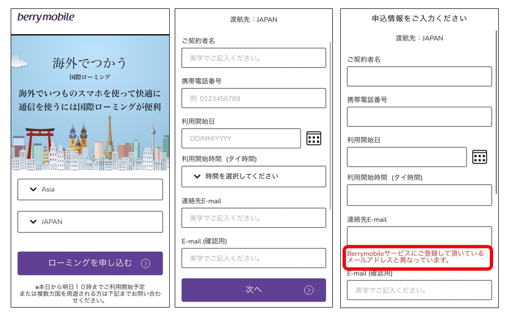The height and width of the screenshot is (315, 509).
Task: Click the 海外でつかう banner heading
Action: (89, 63)
